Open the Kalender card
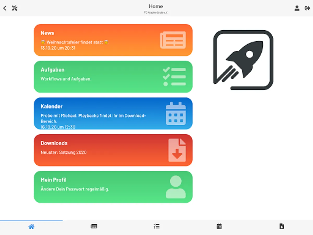The height and width of the screenshot is (235, 313). click(113, 113)
